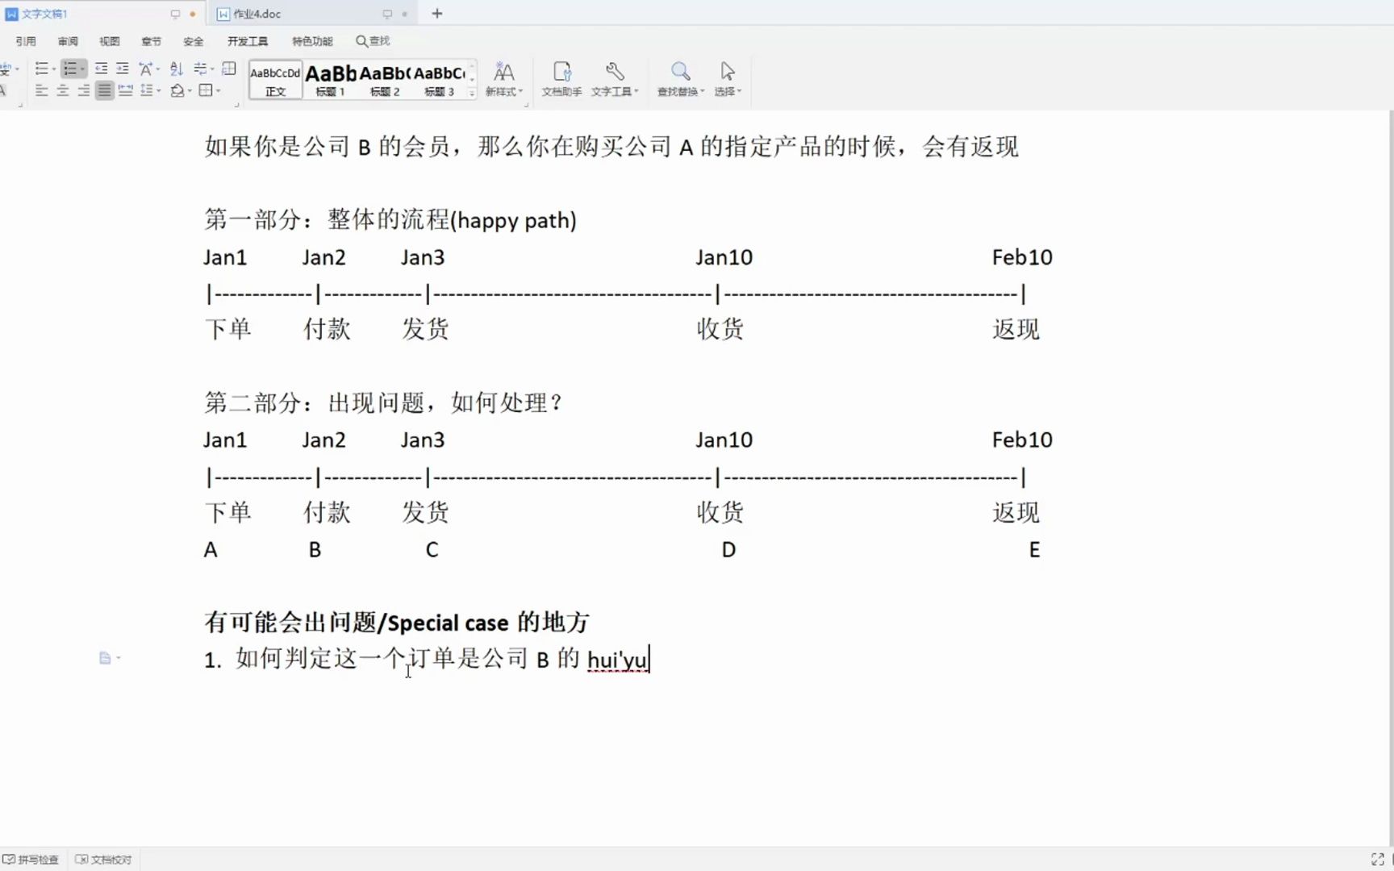Click the bold line 有可能会出问题/Special case
1394x871 pixels.
(x=396, y=622)
